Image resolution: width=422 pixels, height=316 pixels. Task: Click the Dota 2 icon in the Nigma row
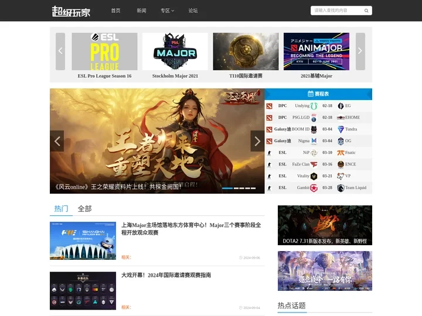(x=269, y=141)
